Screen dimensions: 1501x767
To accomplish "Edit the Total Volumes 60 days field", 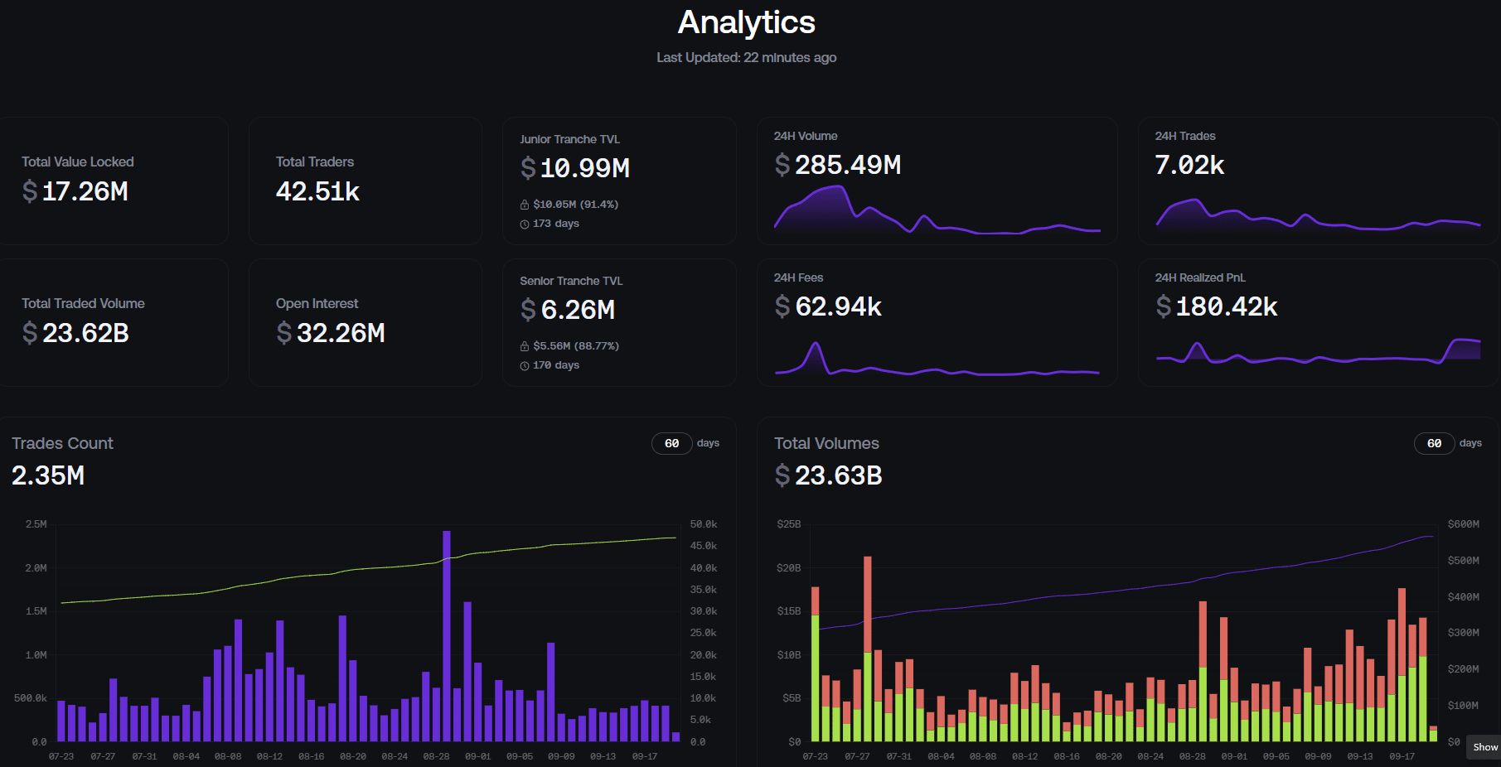I will pyautogui.click(x=1435, y=443).
